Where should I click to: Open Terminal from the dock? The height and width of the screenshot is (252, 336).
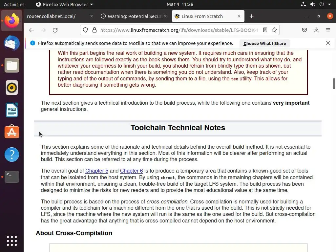12,177
